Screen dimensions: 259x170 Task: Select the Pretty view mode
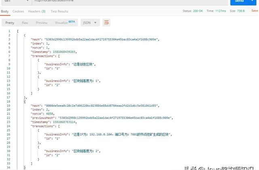[x=10, y=23]
